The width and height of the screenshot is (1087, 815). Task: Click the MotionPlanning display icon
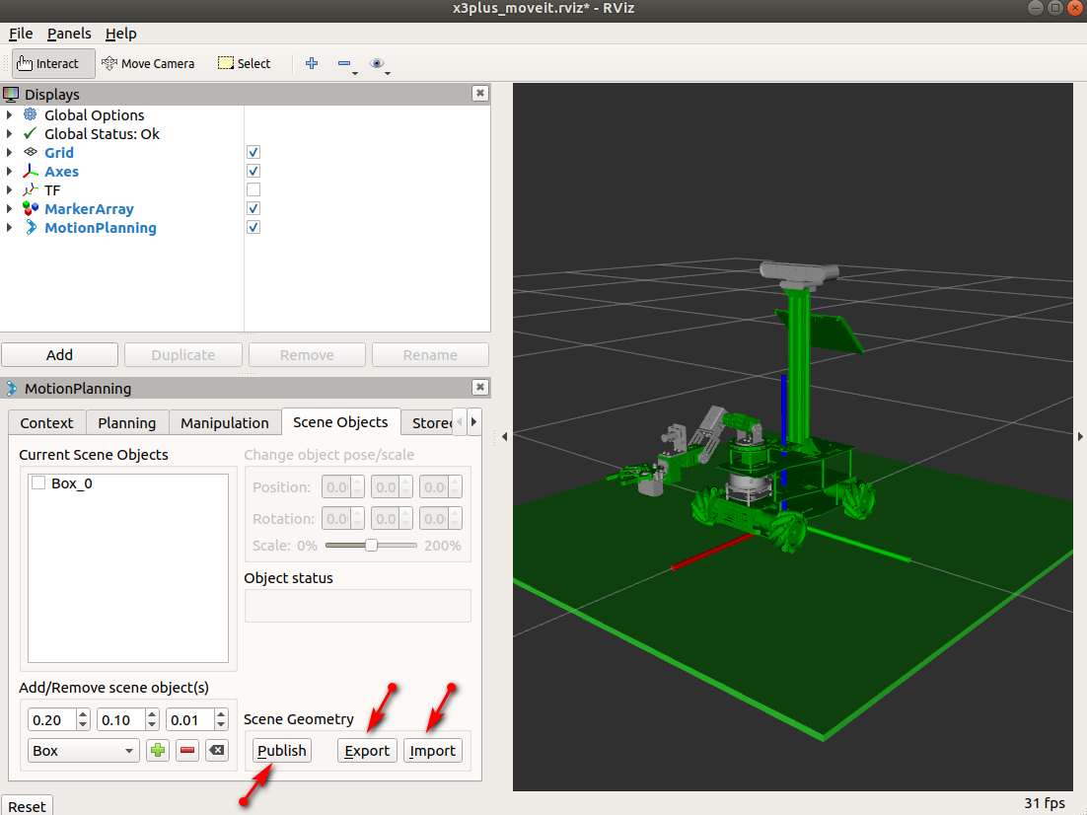(31, 227)
